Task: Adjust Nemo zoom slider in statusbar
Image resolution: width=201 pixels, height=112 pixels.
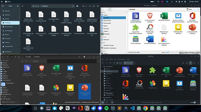Action: (x=195, y=102)
